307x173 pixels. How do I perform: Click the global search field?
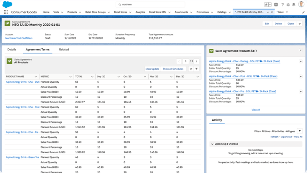tap(150, 5)
